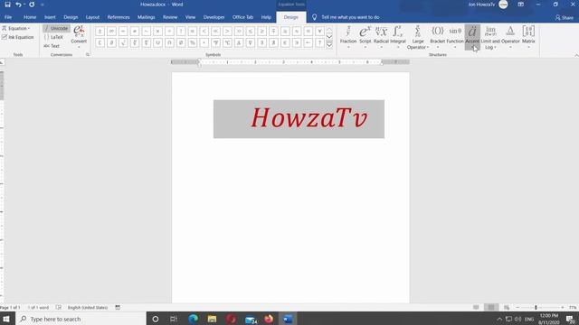Click the zoom out minus button
This screenshot has height=325, width=579.
tap(517, 307)
